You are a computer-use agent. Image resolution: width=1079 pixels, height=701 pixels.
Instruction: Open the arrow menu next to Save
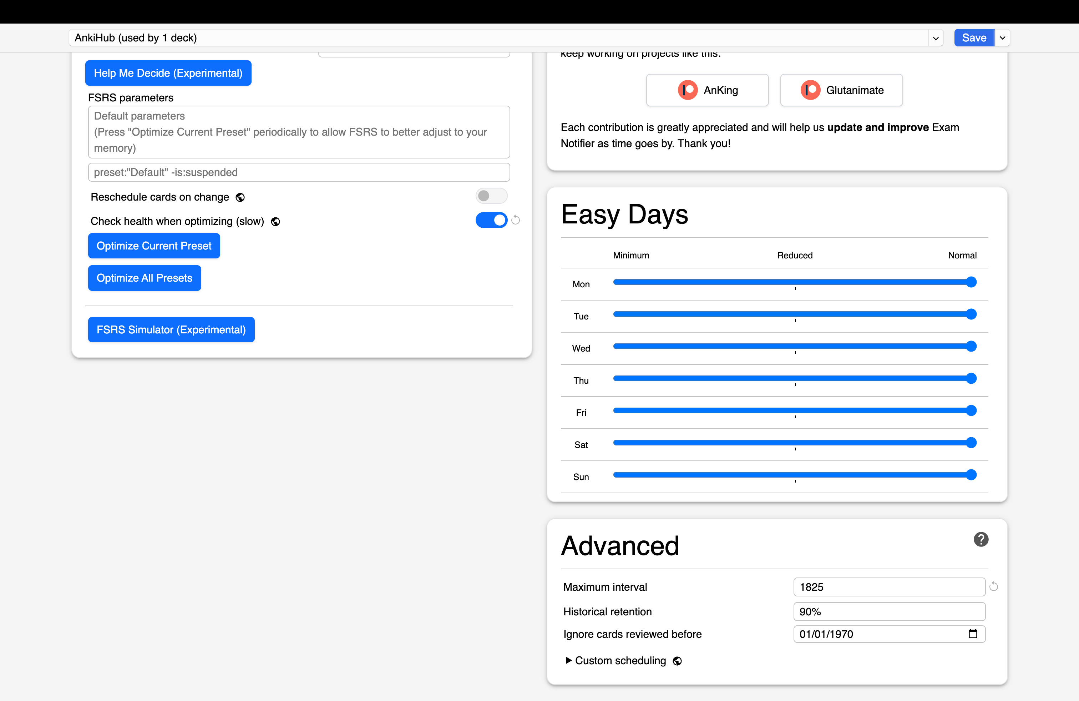pos(1002,38)
